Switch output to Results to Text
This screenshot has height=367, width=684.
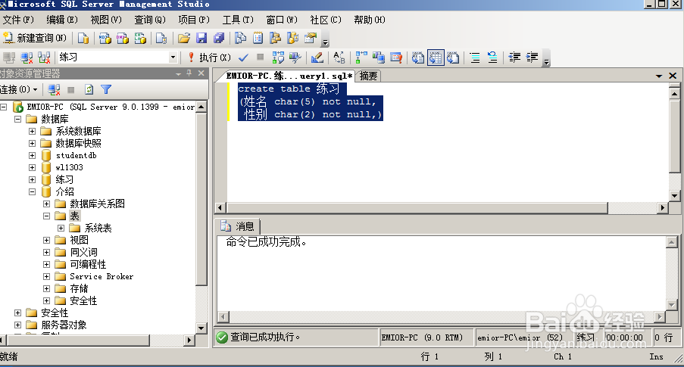point(418,58)
